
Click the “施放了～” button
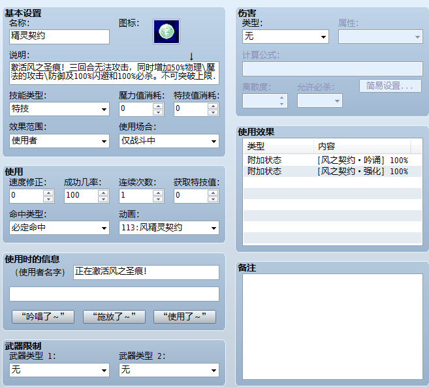[114, 317]
